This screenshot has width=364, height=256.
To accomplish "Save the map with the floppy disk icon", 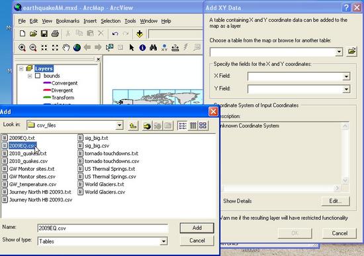I will click(x=44, y=34).
